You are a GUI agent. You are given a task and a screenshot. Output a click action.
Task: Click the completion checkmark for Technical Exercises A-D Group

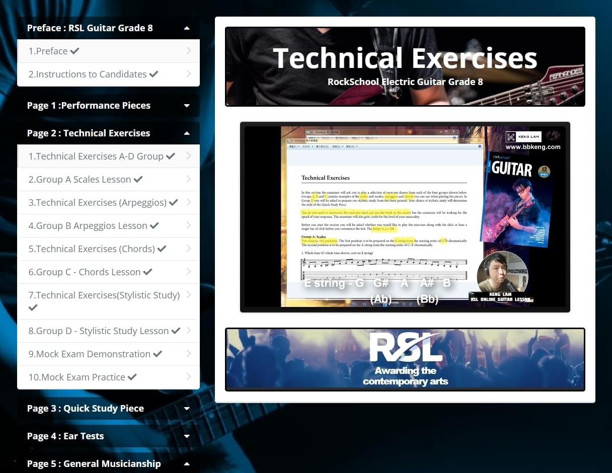click(171, 156)
